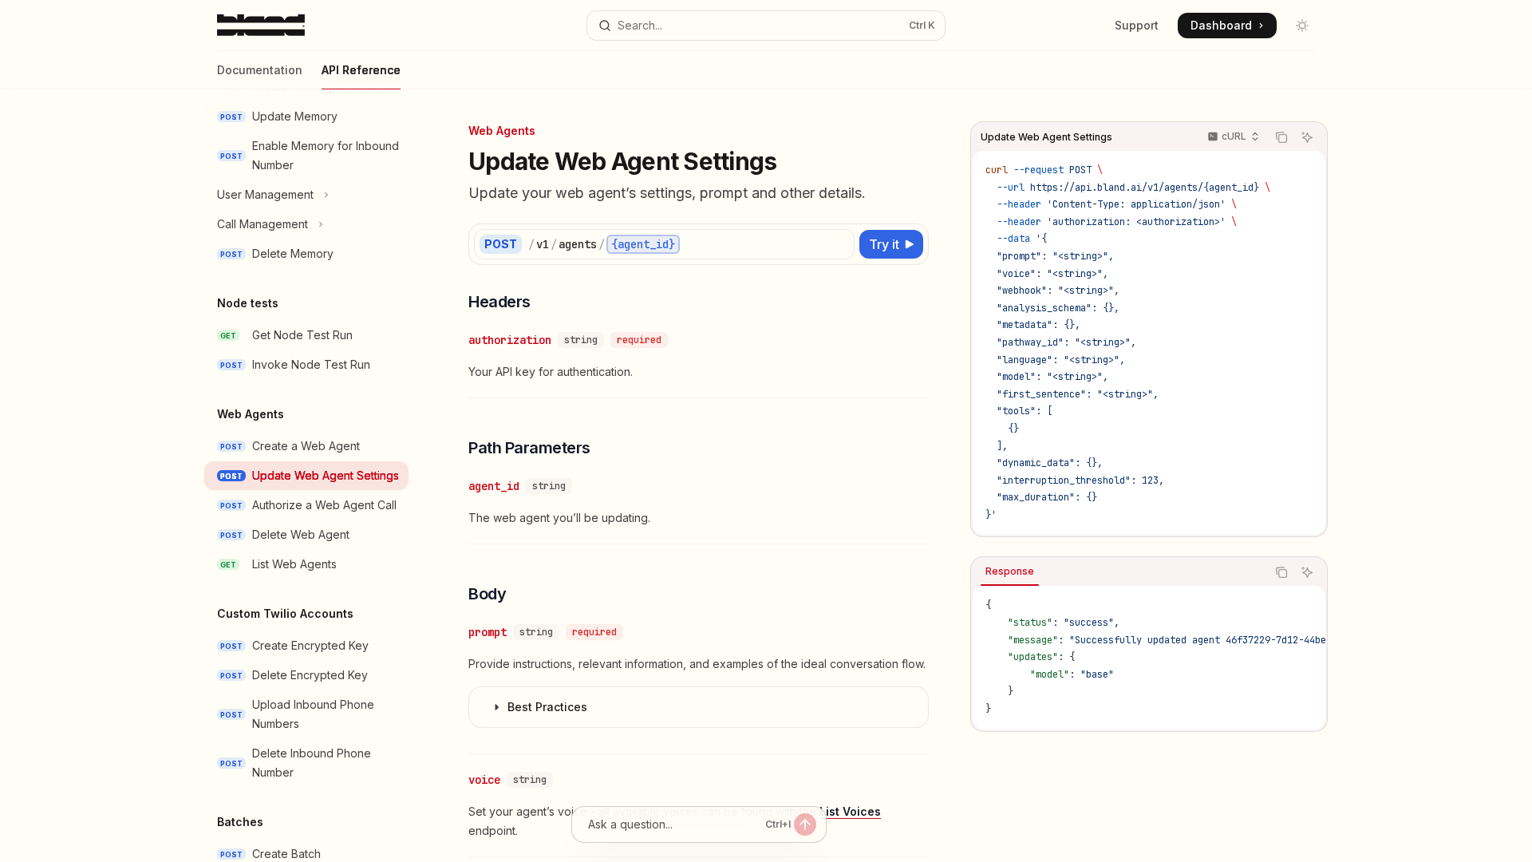
Task: Open the Dashboard button
Action: coord(1226,26)
